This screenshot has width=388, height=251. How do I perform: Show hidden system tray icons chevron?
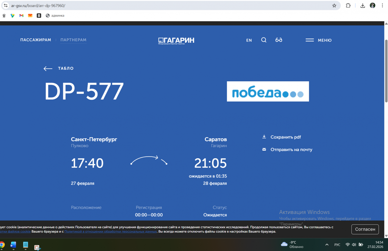327,245
